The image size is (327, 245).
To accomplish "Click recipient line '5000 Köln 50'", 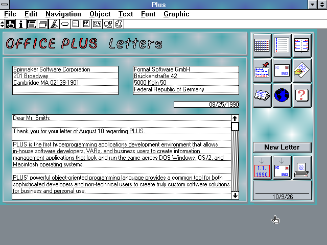I will (x=150, y=83).
